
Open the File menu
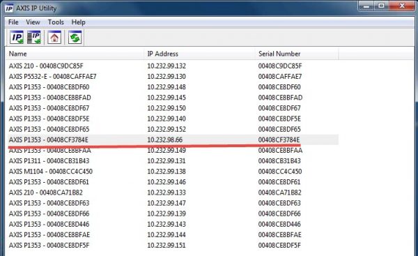point(13,22)
